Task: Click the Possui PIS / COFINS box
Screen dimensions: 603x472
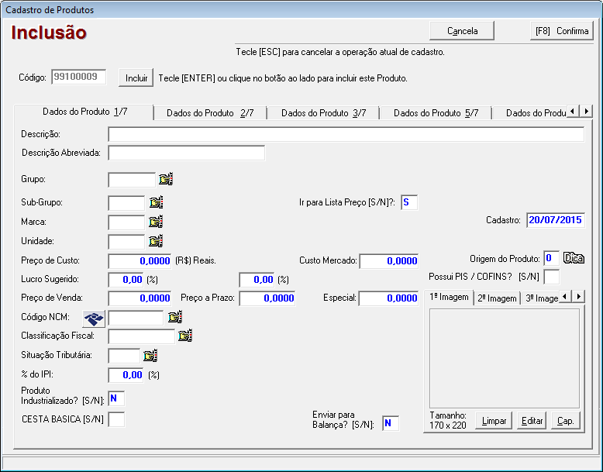Action: pos(551,277)
